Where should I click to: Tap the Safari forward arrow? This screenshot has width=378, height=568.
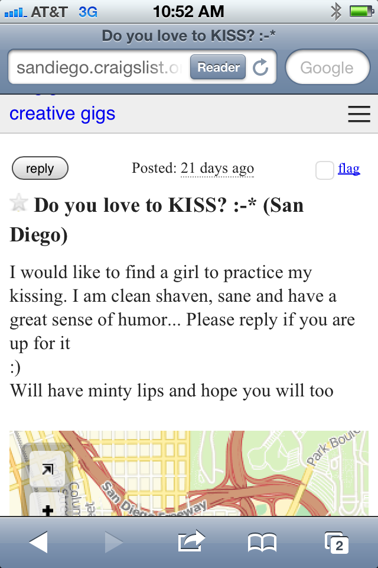(x=114, y=542)
